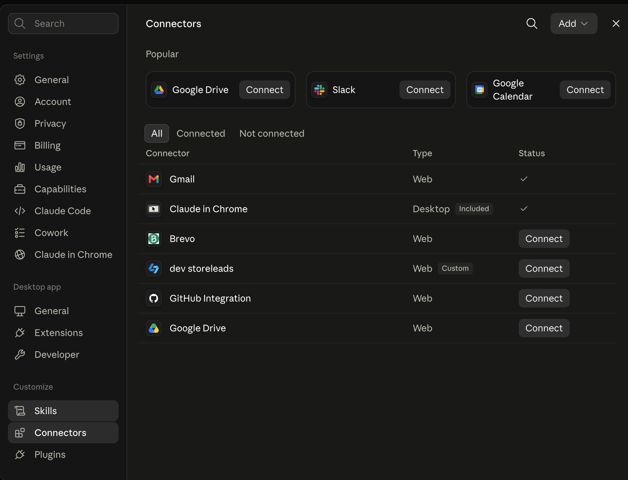The image size is (628, 480).
Task: Click the Billing card icon
Action: click(x=20, y=145)
